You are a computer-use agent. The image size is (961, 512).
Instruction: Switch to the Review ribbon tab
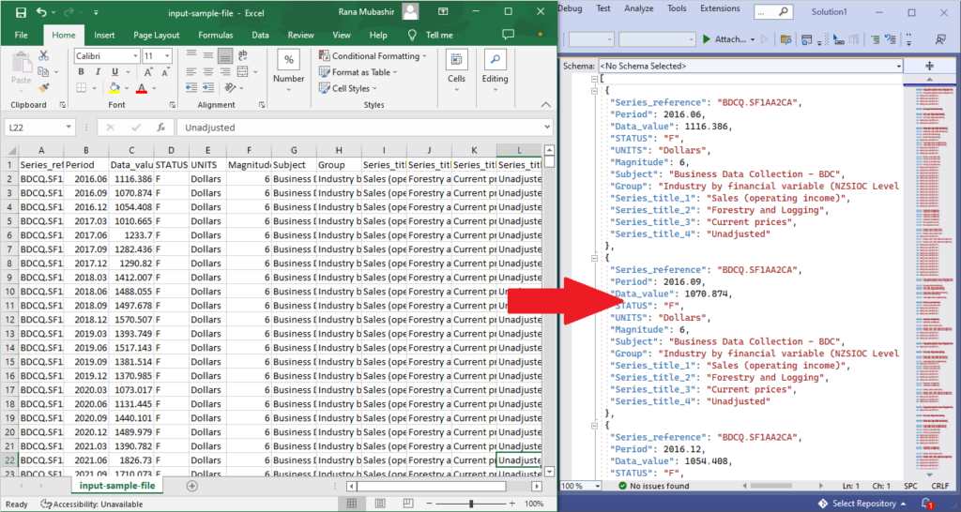click(301, 35)
